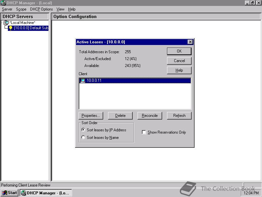
Task: Click the Windows logo on Start button
Action: tap(5, 193)
